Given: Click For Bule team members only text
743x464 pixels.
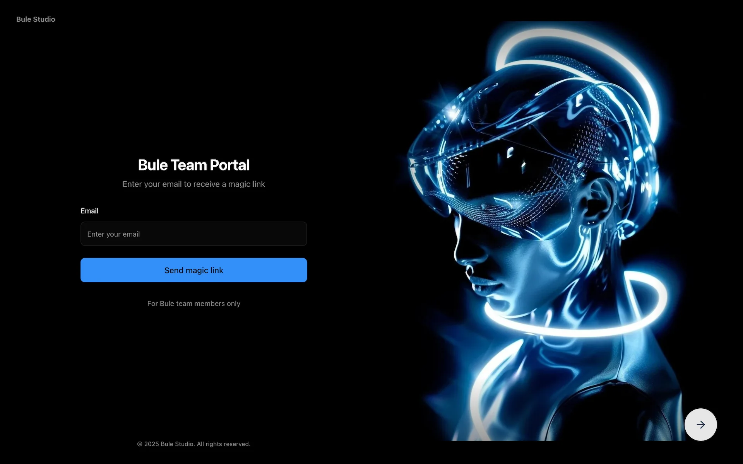Looking at the screenshot, I should pyautogui.click(x=193, y=304).
